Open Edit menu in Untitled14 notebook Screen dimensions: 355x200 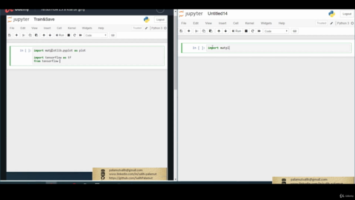point(196,23)
